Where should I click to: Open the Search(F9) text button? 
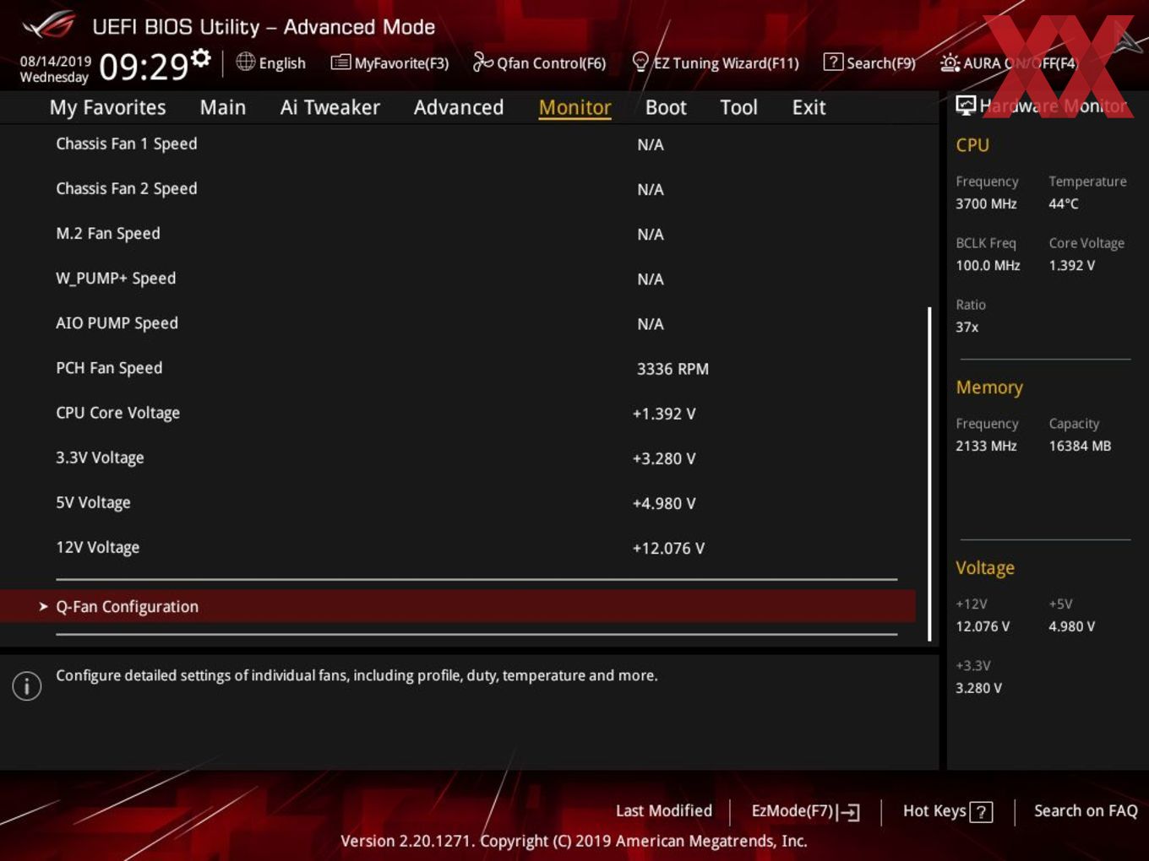[x=881, y=63]
